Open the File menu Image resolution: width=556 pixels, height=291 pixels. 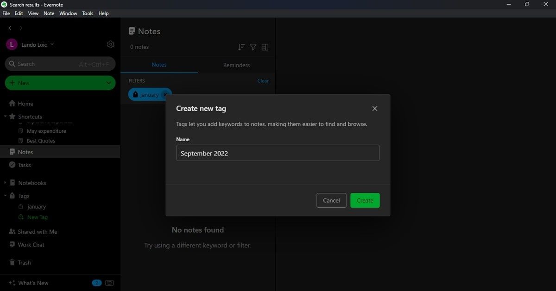(x=6, y=13)
